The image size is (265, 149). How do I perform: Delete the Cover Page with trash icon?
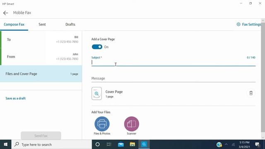click(251, 93)
